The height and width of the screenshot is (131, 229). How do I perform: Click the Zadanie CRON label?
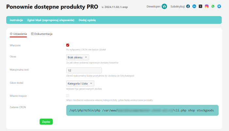pos(18,107)
